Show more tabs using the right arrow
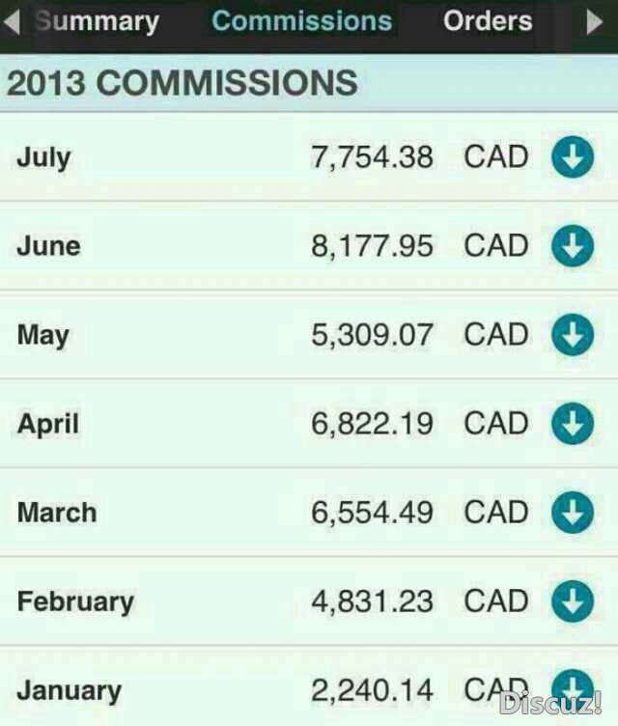The height and width of the screenshot is (726, 618). pos(595,22)
